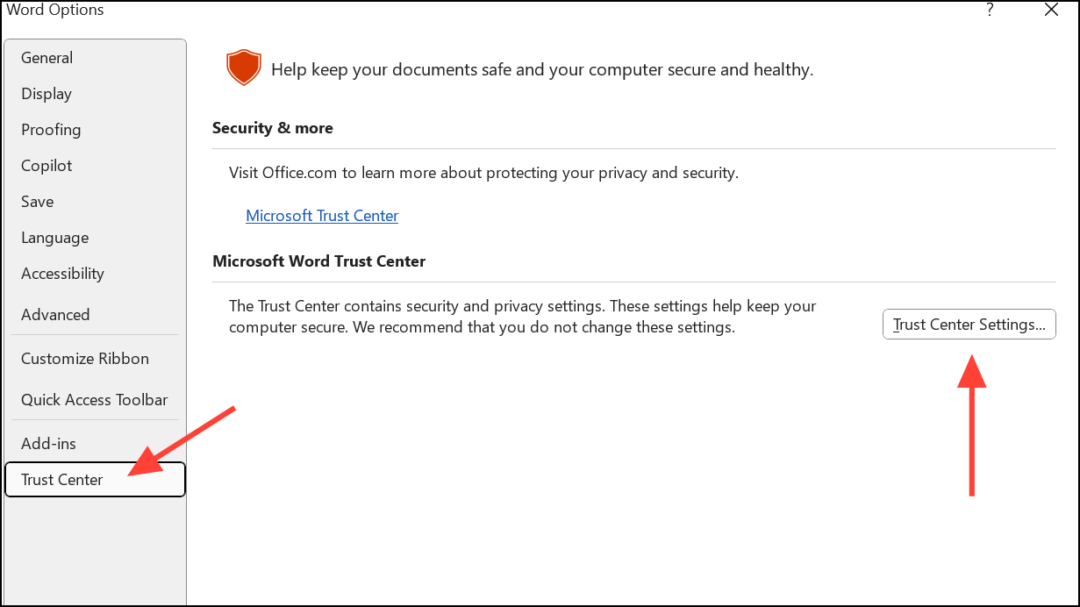Click the orange shield icon
The width and height of the screenshot is (1080, 607).
click(244, 68)
